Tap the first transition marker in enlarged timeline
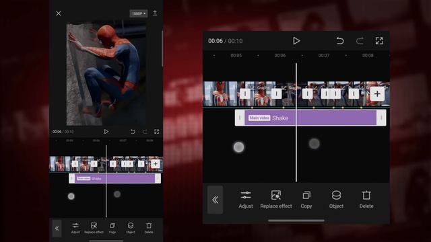Image resolution: width=431 pixels, height=242 pixels. 245,94
